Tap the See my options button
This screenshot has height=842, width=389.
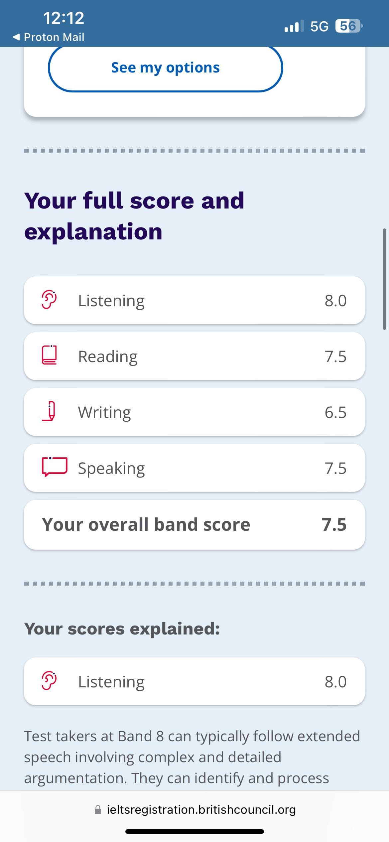coord(165,68)
